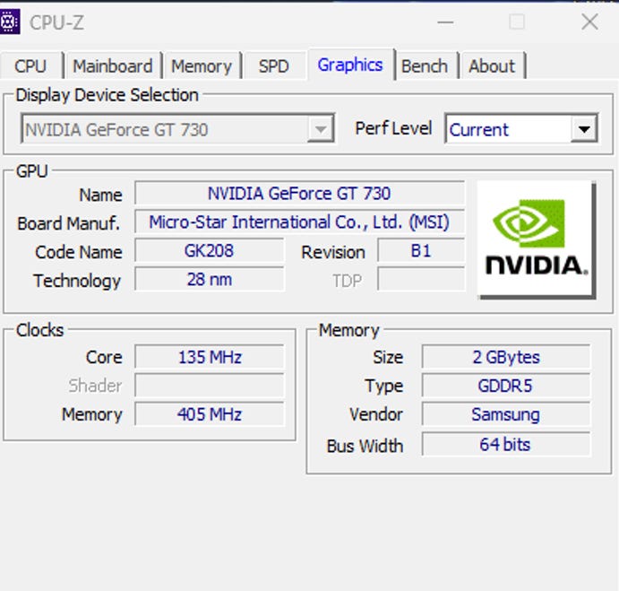This screenshot has width=619, height=591.
Task: Click the Bus Width label
Action: pos(365,446)
